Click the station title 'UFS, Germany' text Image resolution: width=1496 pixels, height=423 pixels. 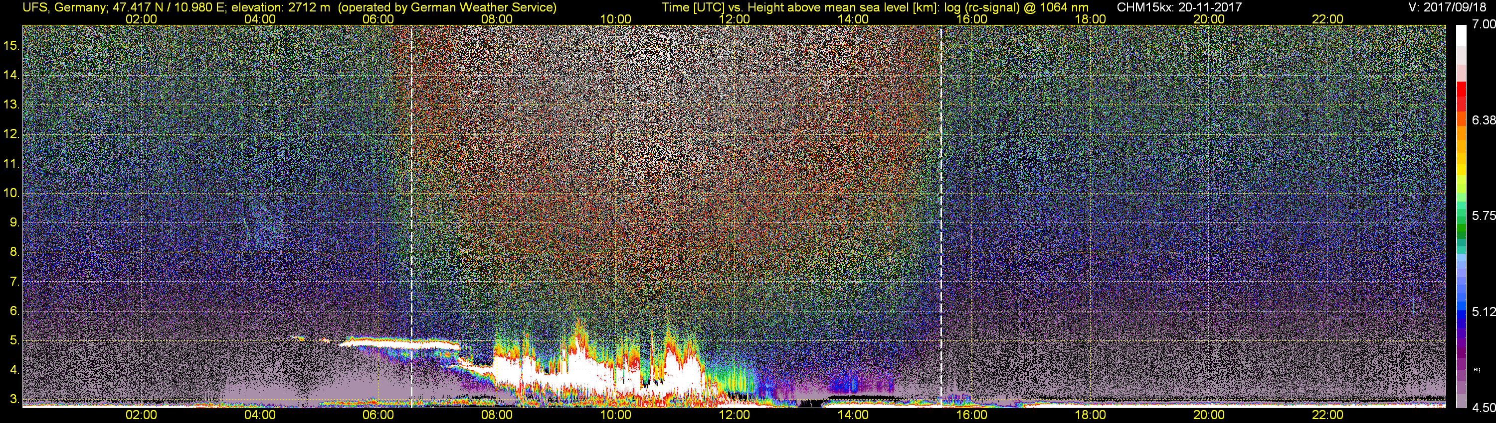pyautogui.click(x=64, y=7)
